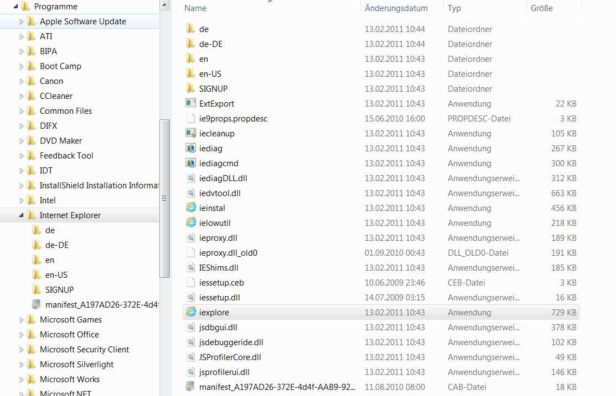616x396 pixels.
Task: Select the Feedback Tool folder in tree
Action: click(66, 156)
